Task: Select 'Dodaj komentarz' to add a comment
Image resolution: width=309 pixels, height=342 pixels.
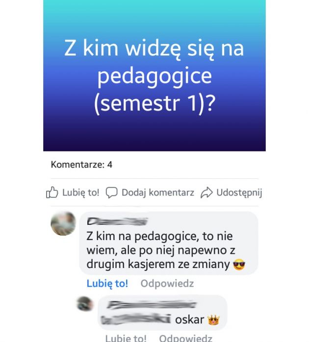Action: click(158, 193)
